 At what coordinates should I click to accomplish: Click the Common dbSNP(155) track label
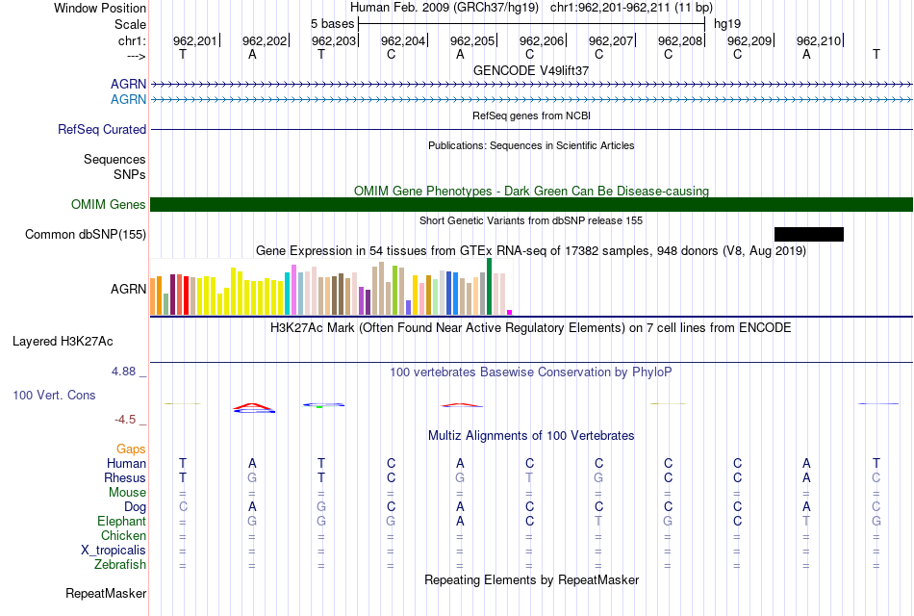tap(85, 235)
